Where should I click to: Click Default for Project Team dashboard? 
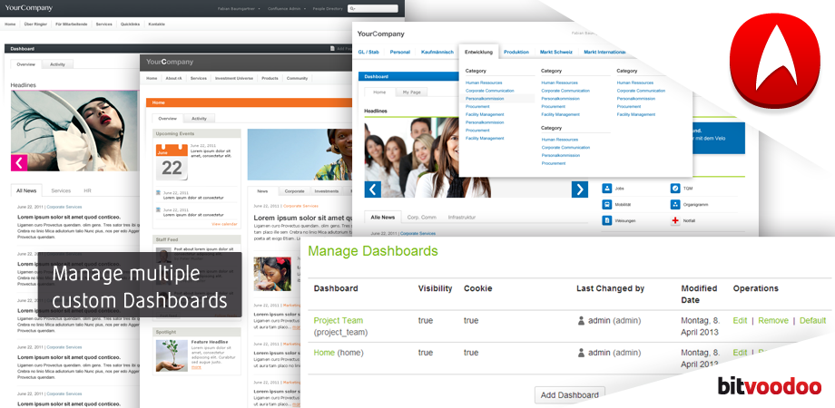[812, 321]
